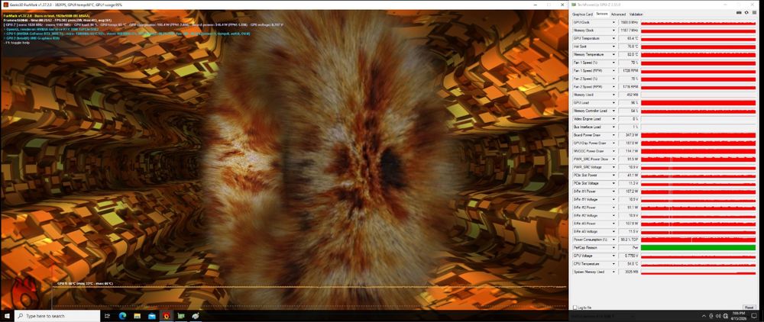Open the GPU Load dropdown arrow
The width and height of the screenshot is (764, 322).
[x=613, y=103]
